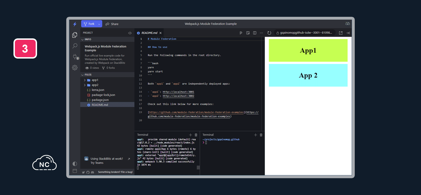Screen dimensions: 421x195
Task: Open the Twitter icon in the footer
Action: click(83, 172)
